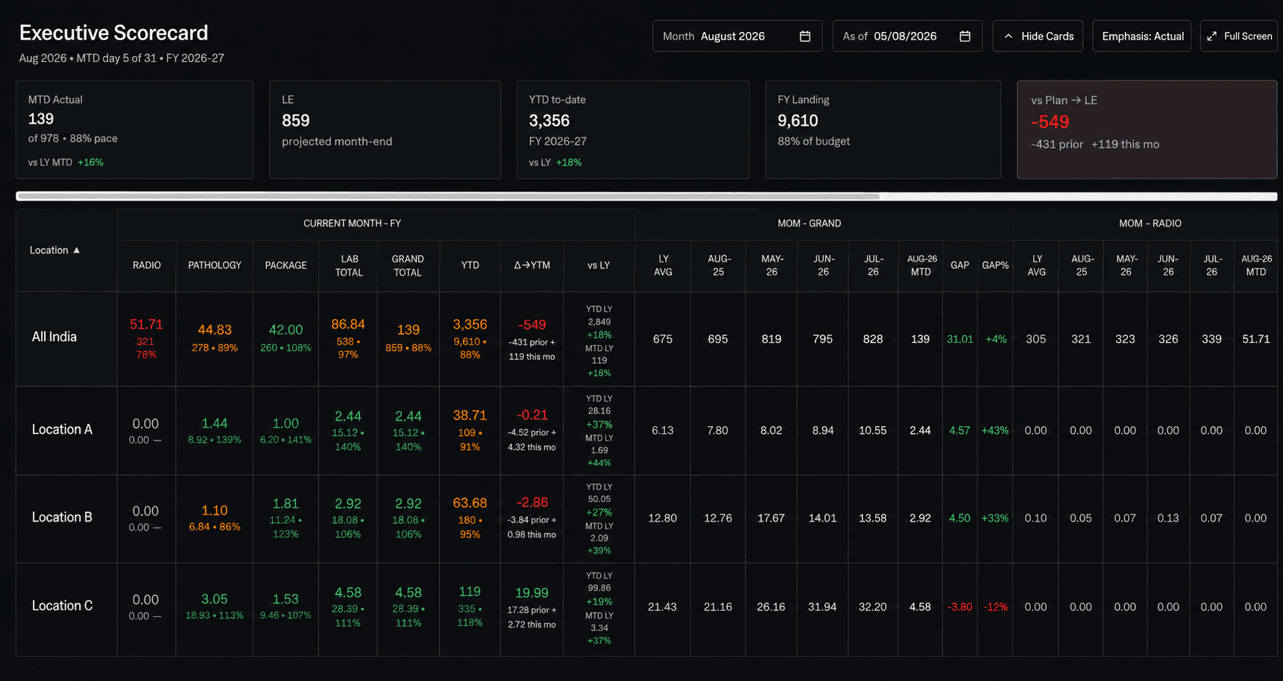
Task: Click the calendar icon in As of field
Action: click(965, 37)
